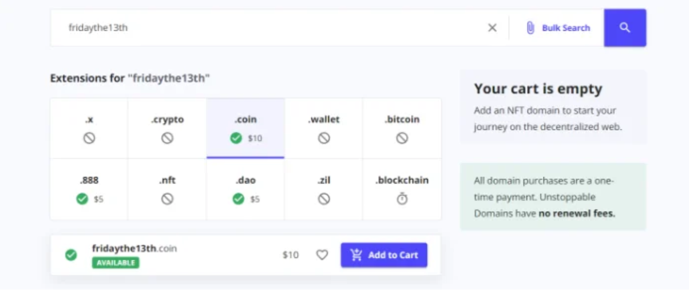The image size is (689, 290).
Task: Select the .zil extension tile
Action: [x=324, y=190]
